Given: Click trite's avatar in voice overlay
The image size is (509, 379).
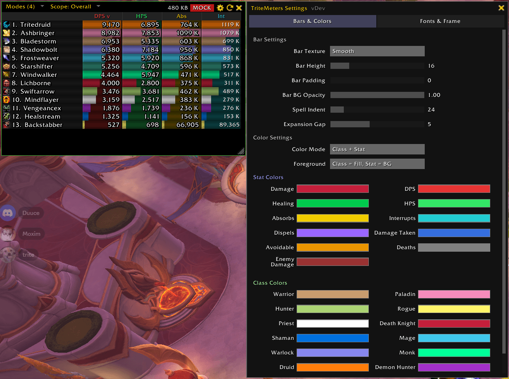Looking at the screenshot, I should coord(8,255).
